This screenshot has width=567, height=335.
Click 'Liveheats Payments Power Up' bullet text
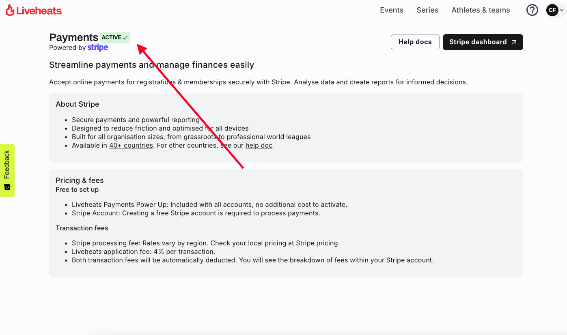point(209,204)
